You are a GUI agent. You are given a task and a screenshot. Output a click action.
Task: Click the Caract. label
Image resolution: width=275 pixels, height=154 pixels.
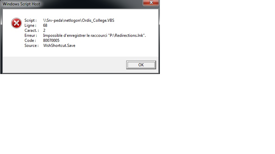32,30
